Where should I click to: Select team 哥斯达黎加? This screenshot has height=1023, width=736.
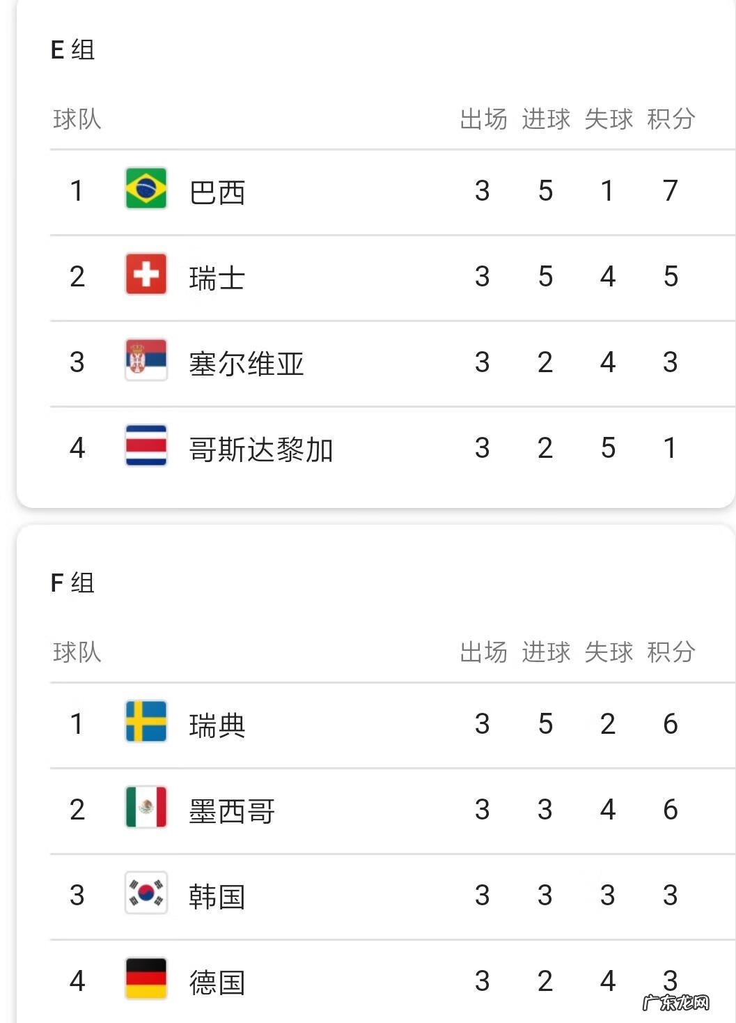coord(261,449)
